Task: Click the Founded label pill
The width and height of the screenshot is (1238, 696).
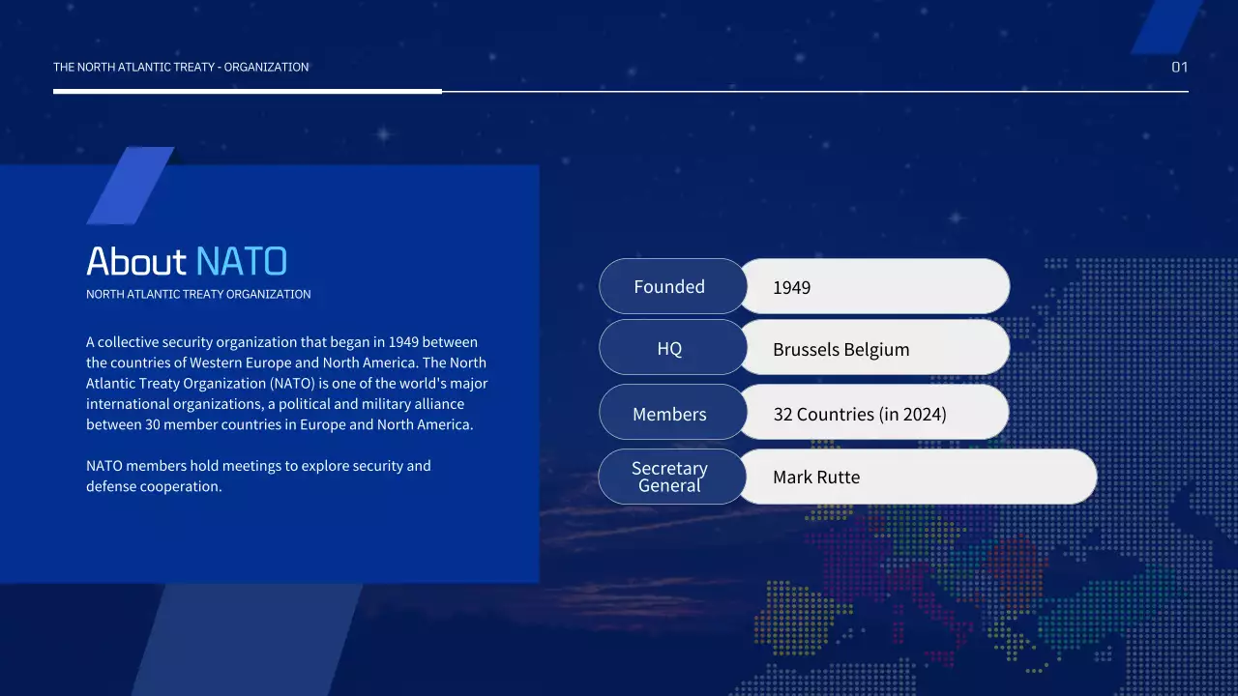Action: (x=670, y=286)
